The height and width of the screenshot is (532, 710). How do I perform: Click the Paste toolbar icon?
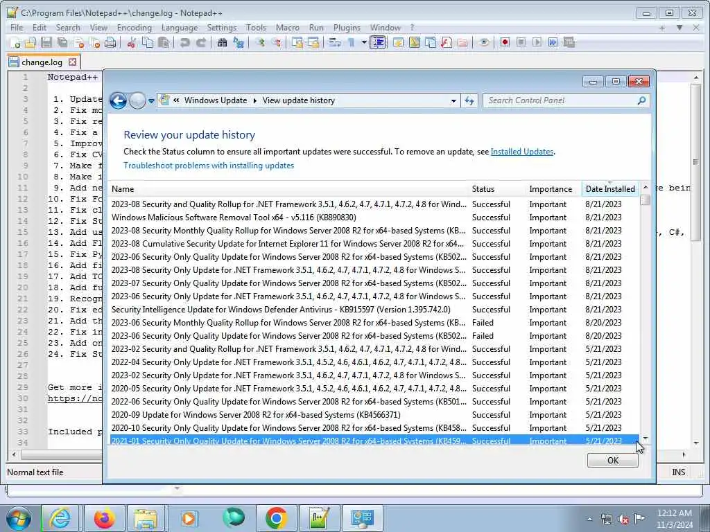tap(164, 42)
